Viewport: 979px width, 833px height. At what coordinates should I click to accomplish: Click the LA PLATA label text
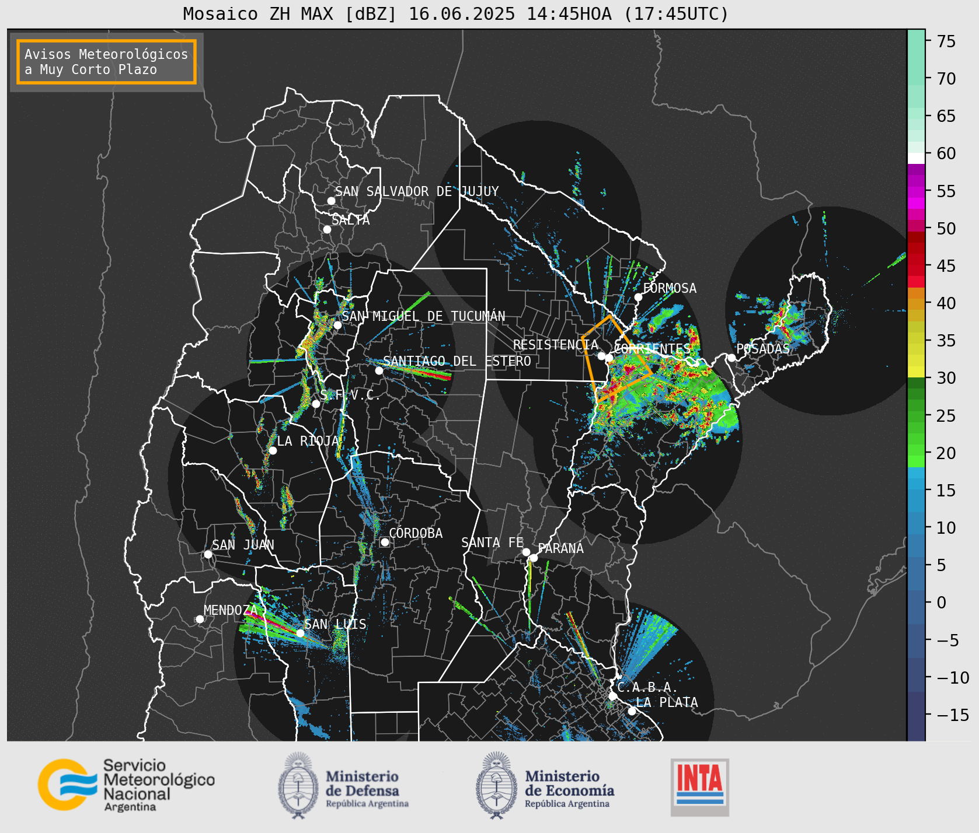(667, 702)
